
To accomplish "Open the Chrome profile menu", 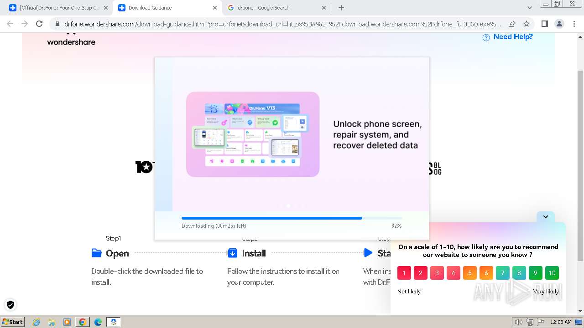I will pos(559,24).
